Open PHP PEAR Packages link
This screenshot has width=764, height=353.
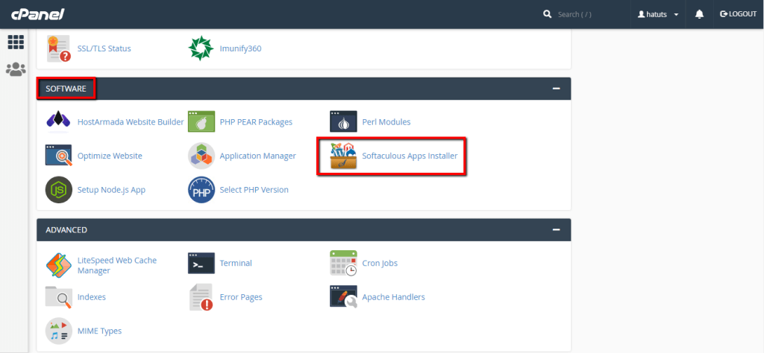(x=257, y=122)
